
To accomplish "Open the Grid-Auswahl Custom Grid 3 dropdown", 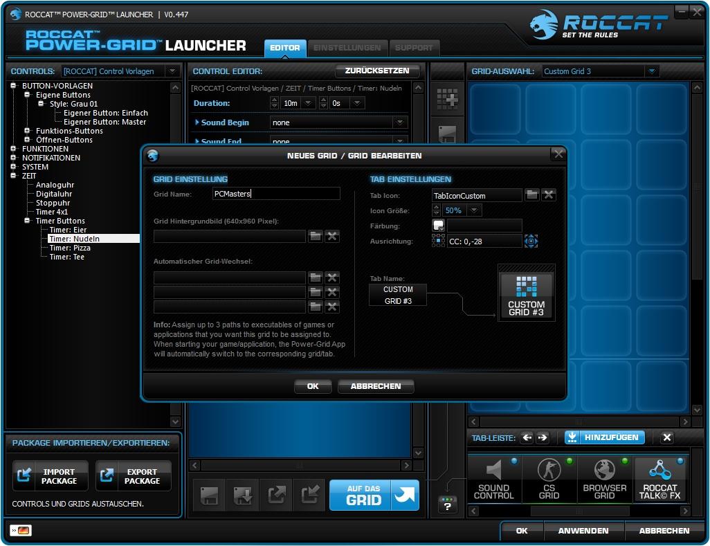I will click(x=652, y=71).
